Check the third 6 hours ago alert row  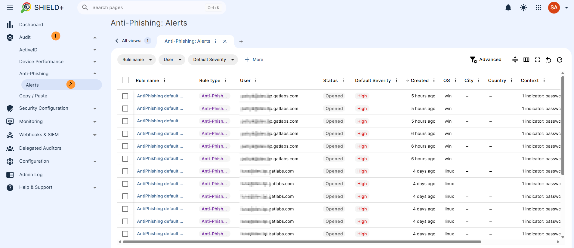[125, 159]
